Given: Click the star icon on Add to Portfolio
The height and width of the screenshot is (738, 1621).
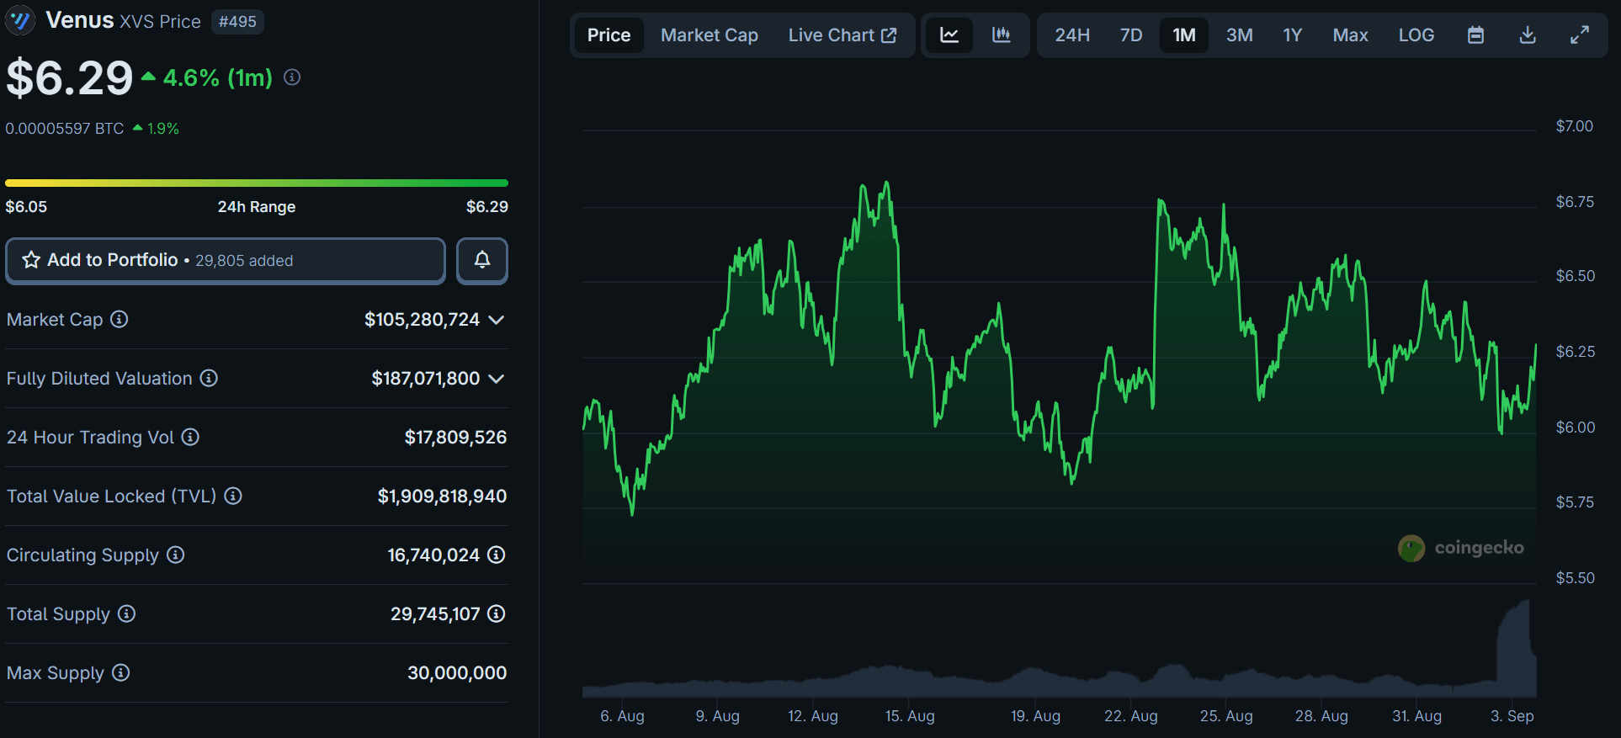Looking at the screenshot, I should [31, 260].
